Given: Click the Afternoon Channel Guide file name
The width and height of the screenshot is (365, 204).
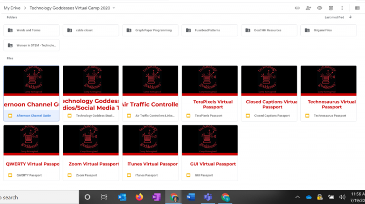Looking at the screenshot, I should (x=34, y=116).
